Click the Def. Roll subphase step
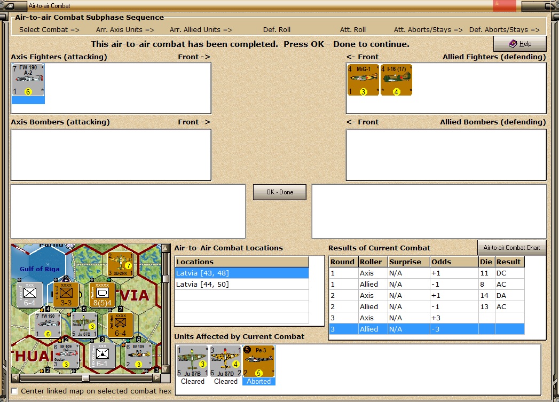Image resolution: width=559 pixels, height=402 pixels. coord(277,29)
